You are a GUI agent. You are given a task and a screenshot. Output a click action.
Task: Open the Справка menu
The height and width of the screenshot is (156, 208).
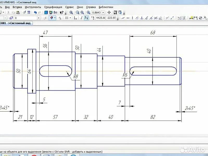91,7
